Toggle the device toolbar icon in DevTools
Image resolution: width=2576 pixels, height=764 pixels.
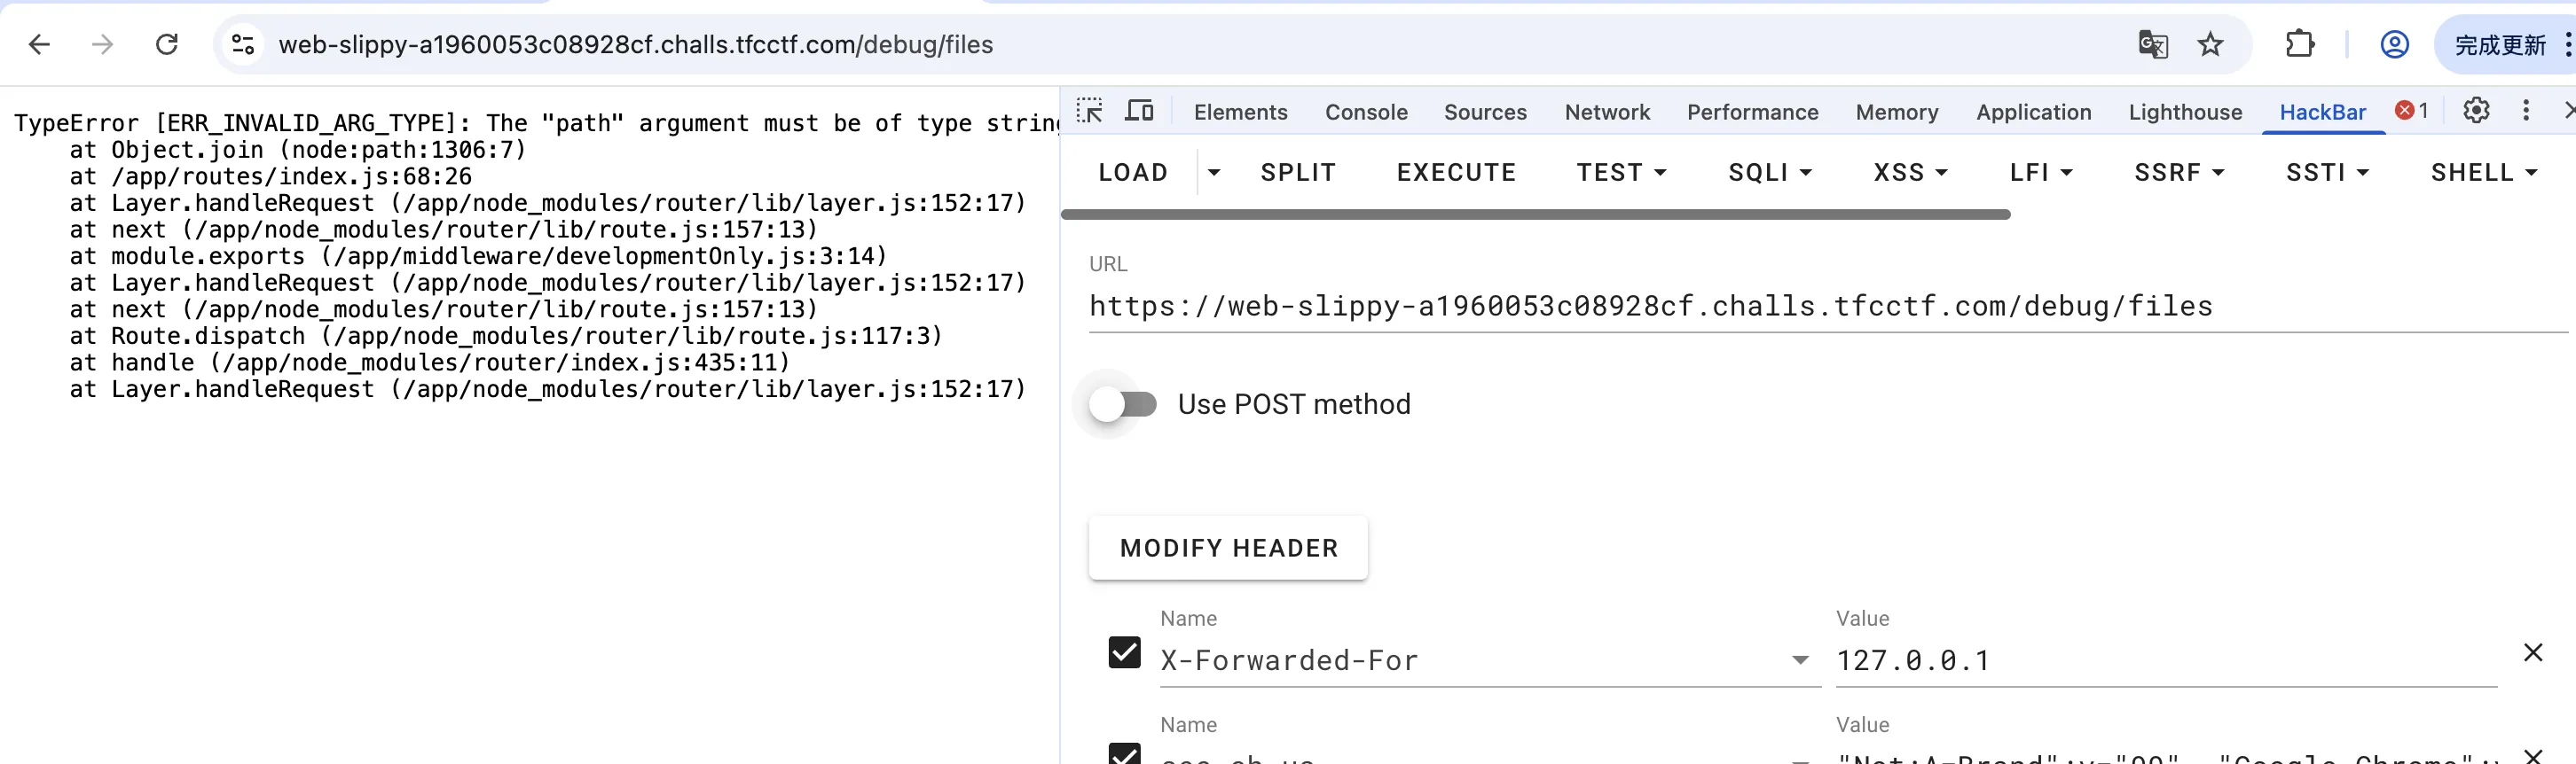[1139, 111]
